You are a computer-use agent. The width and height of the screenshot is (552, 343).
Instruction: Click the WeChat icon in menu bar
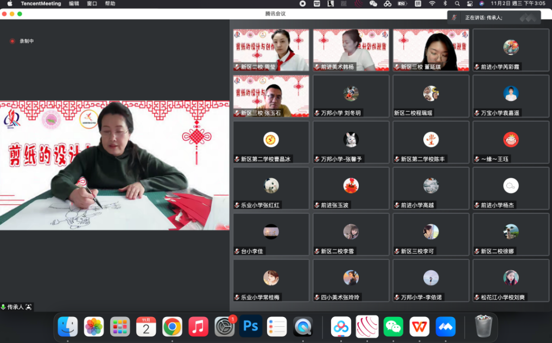click(x=373, y=4)
